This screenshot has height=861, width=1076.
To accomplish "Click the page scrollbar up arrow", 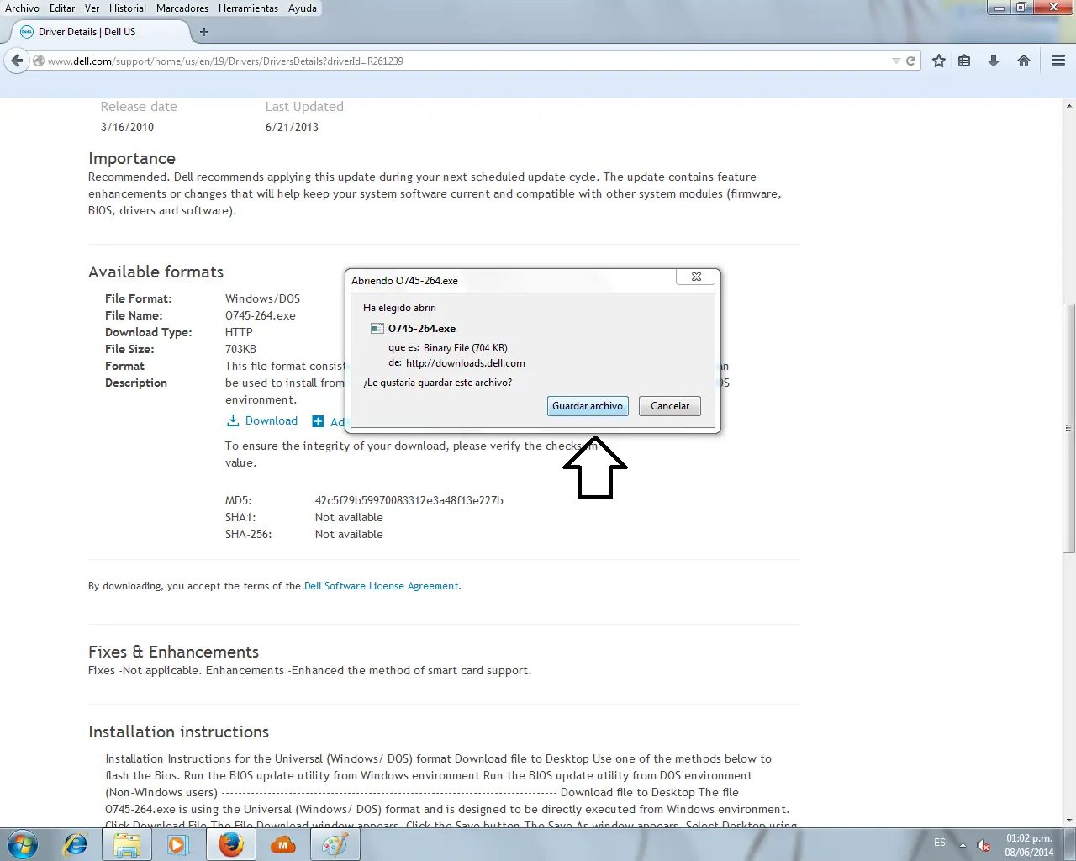I will coord(1069,107).
